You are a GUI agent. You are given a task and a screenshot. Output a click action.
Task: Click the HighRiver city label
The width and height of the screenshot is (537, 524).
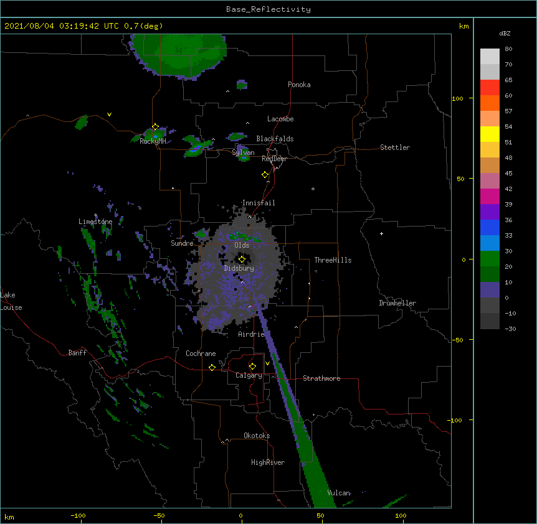pyautogui.click(x=268, y=462)
